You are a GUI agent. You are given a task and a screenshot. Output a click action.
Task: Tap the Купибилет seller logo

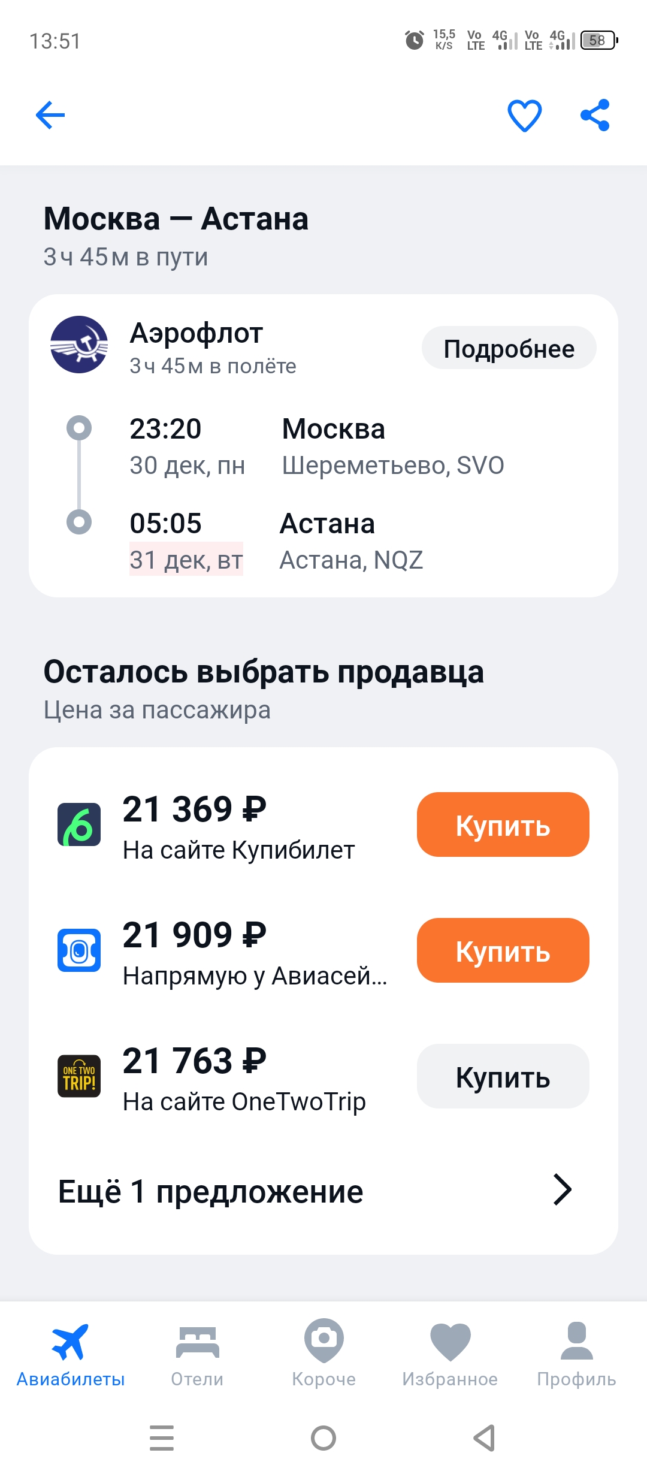click(x=79, y=824)
